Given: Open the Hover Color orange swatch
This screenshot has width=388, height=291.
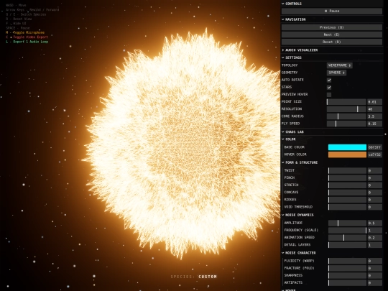Looking at the screenshot, I should (347, 154).
